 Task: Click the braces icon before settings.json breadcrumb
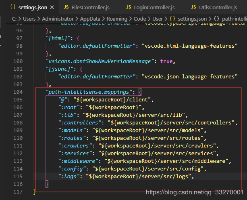click(x=172, y=19)
